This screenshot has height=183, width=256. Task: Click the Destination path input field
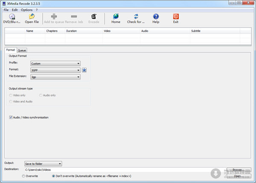coord(125,170)
